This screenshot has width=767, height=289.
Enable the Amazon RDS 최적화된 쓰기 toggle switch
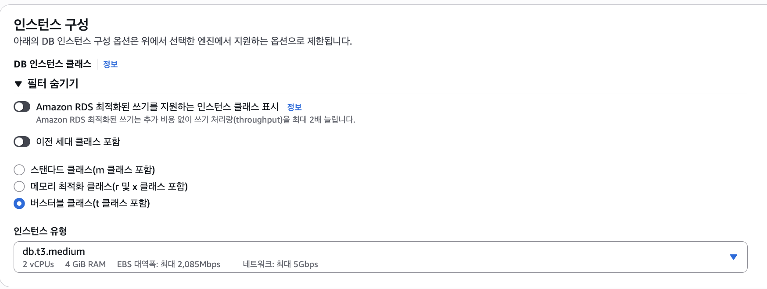pos(22,107)
